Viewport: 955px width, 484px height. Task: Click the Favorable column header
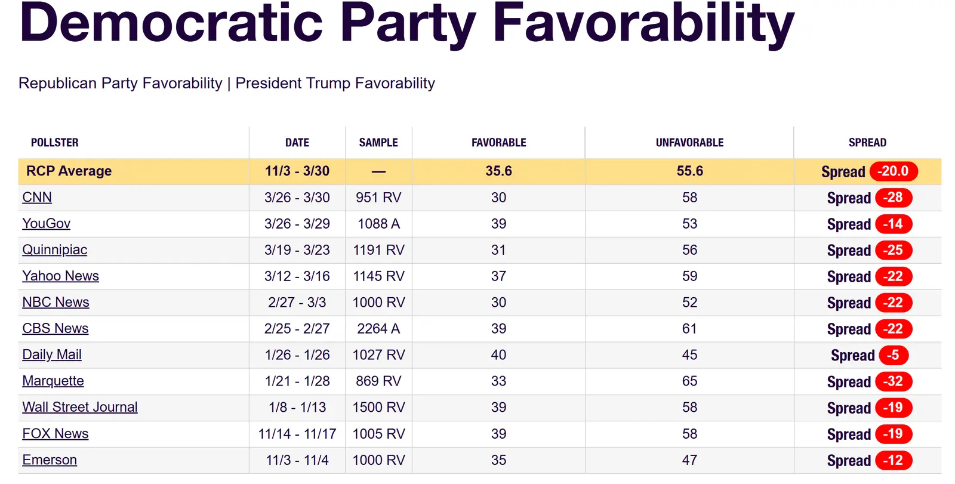tap(498, 143)
